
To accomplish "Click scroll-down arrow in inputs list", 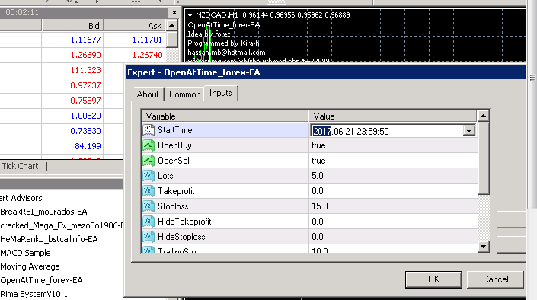I will coord(483,246).
